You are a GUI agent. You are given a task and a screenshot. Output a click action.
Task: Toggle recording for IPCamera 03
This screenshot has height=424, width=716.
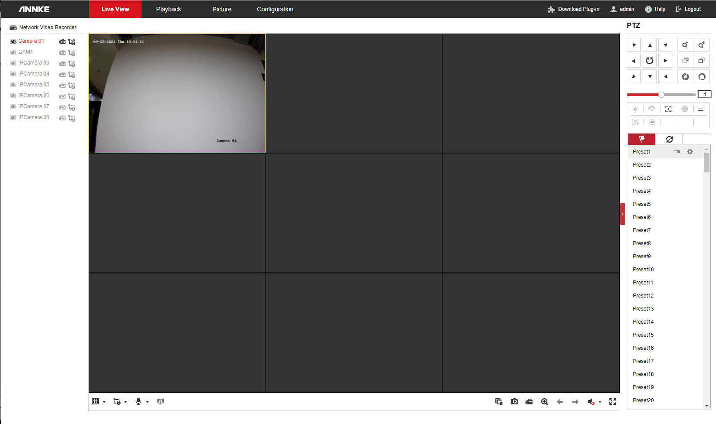point(62,63)
